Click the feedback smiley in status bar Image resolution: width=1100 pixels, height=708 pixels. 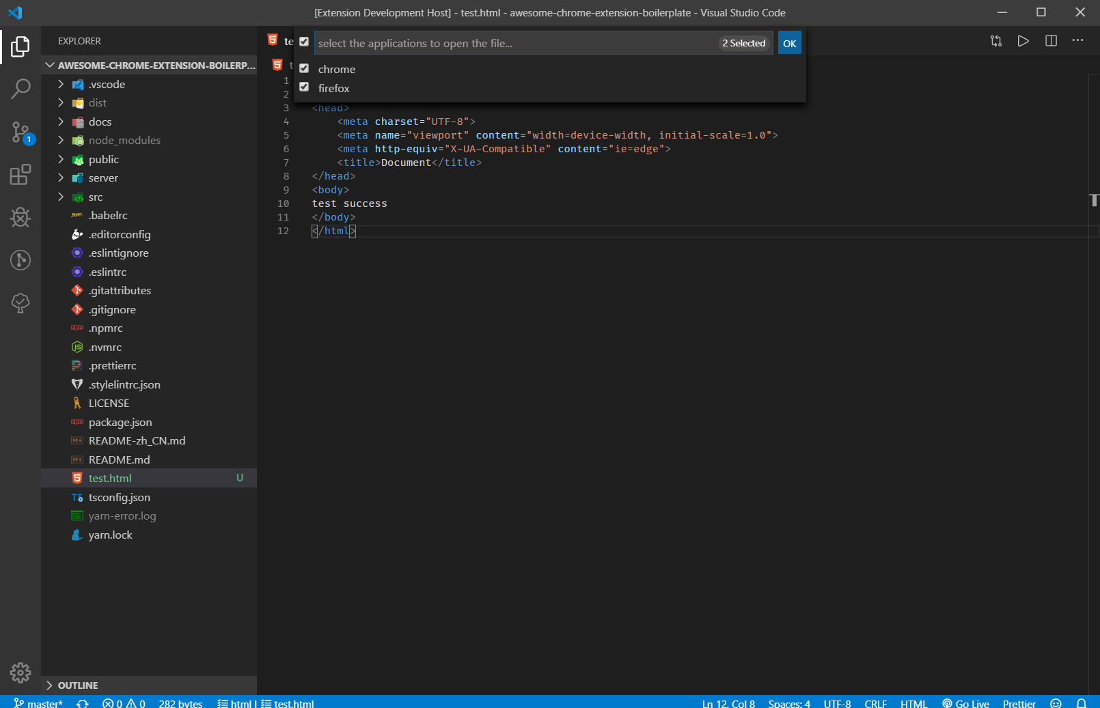pos(1056,703)
